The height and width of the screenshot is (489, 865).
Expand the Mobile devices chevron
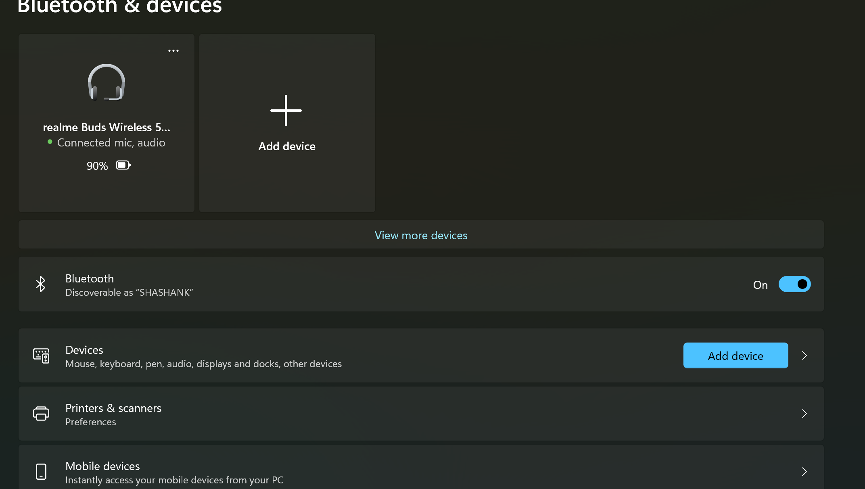(804, 472)
